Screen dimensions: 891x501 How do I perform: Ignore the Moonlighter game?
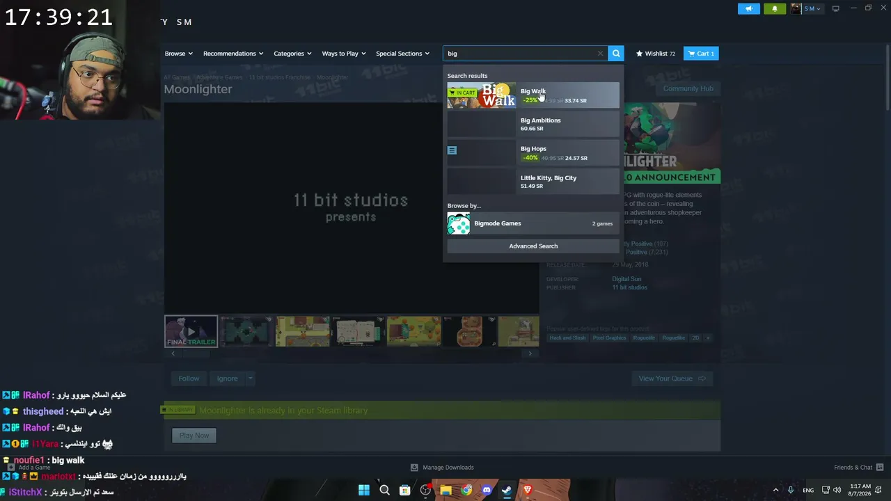click(x=227, y=379)
